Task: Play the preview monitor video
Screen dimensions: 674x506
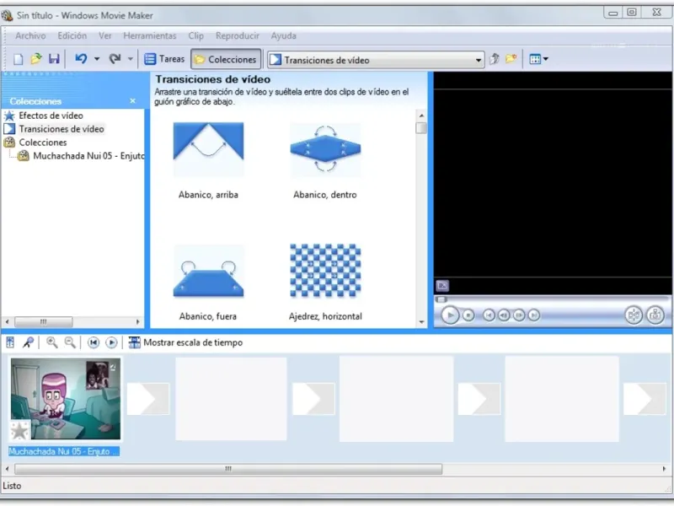Action: [x=450, y=315]
